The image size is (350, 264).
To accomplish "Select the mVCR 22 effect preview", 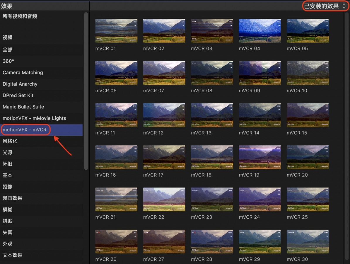I will tap(164, 200).
